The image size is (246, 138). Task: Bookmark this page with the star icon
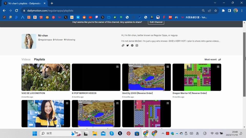point(216,11)
